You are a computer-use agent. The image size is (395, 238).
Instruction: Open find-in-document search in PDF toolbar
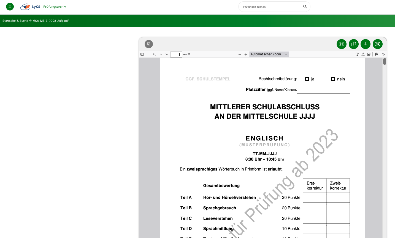pos(155,54)
